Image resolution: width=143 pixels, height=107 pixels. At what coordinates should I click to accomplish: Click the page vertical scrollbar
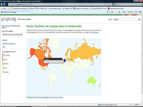tap(142, 55)
